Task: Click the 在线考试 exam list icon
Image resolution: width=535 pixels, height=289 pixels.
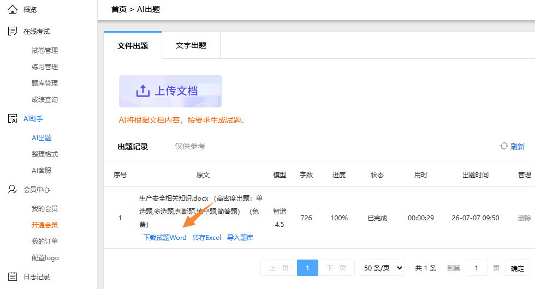Action: point(12,32)
